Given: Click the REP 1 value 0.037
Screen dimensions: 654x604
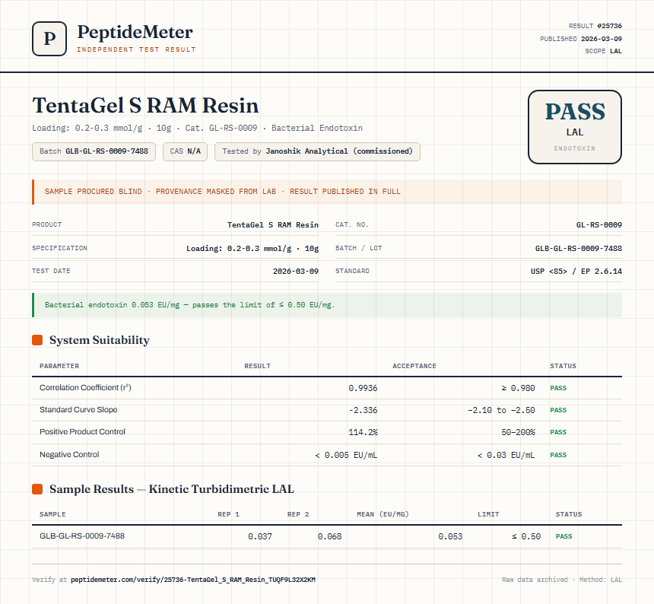Looking at the screenshot, I should click(260, 536).
